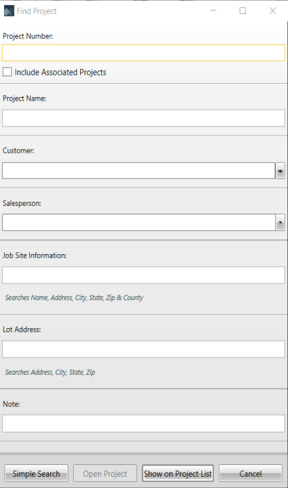Click inside the Salesperson combo box field
The image size is (288, 488).
(x=139, y=223)
